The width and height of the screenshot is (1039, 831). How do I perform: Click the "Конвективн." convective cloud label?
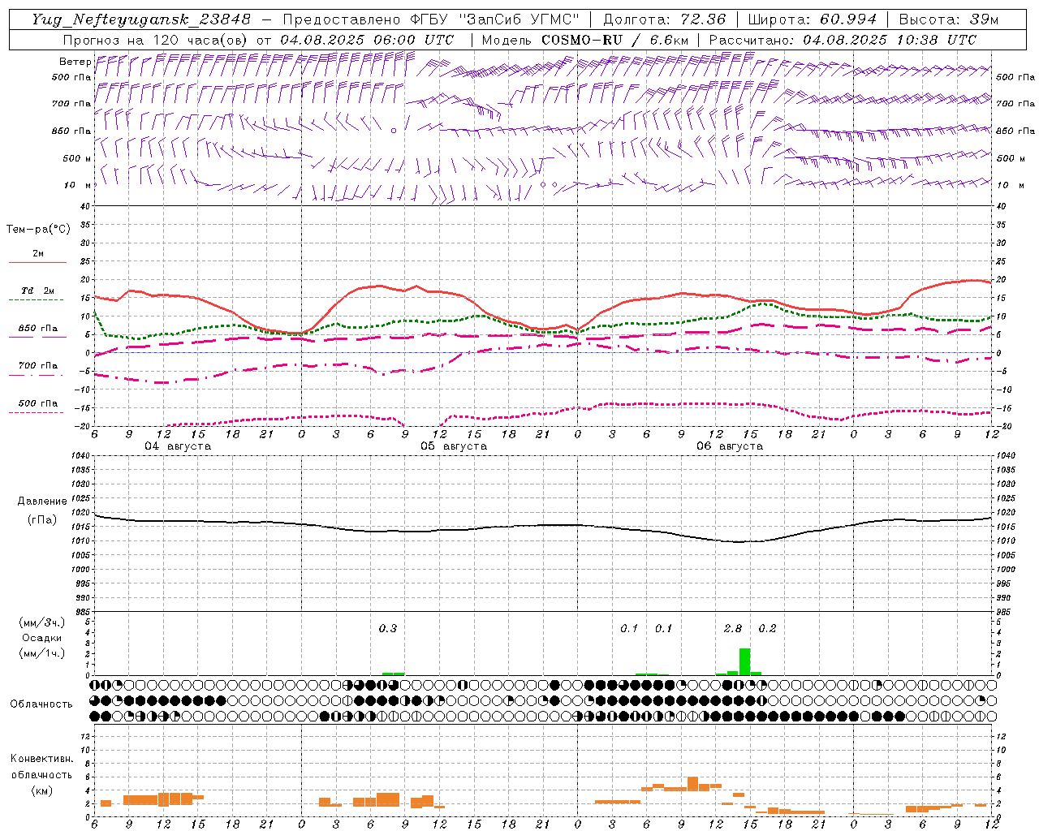41,759
